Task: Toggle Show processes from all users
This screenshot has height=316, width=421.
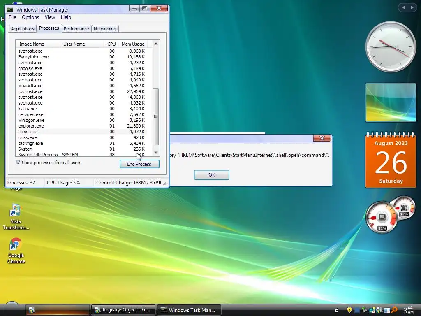Action: coord(18,162)
